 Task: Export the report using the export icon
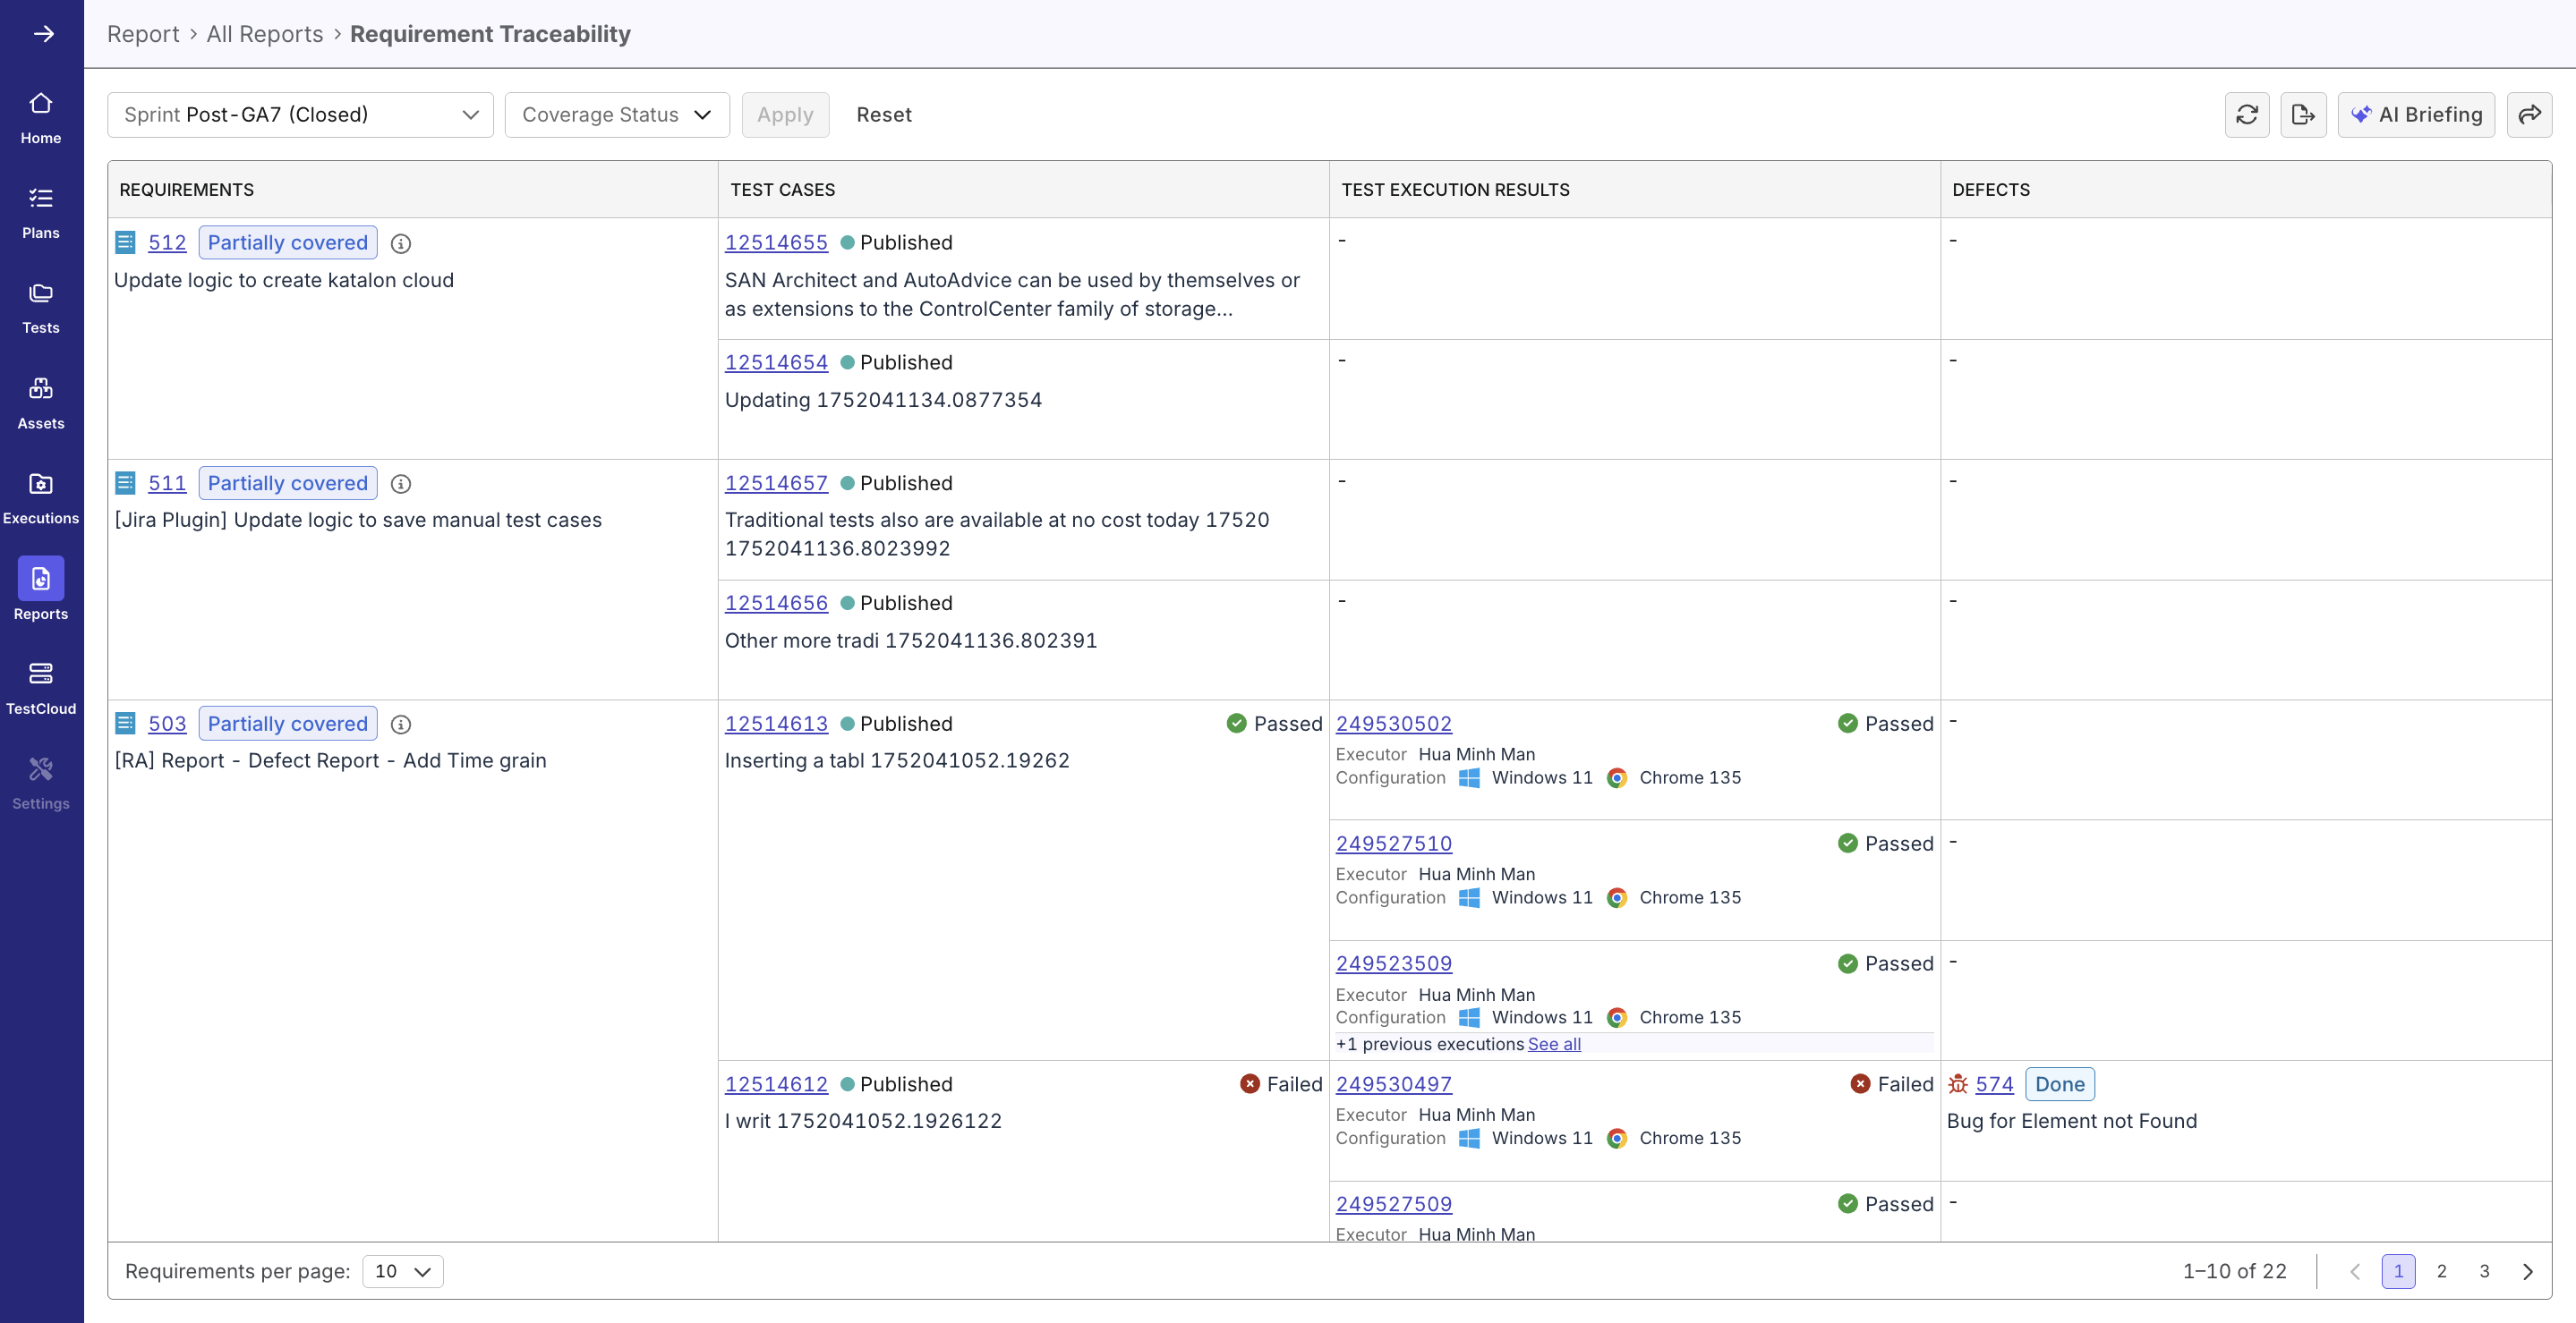2304,114
